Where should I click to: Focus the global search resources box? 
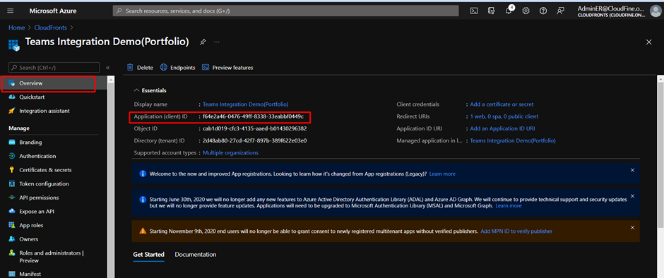[x=286, y=11]
